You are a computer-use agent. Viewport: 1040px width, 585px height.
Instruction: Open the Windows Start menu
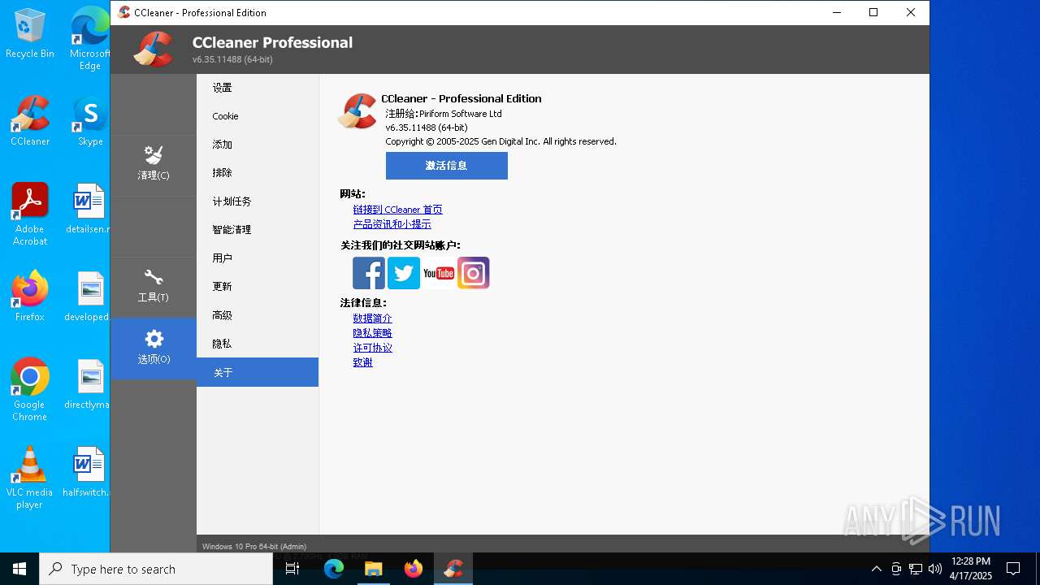19,569
